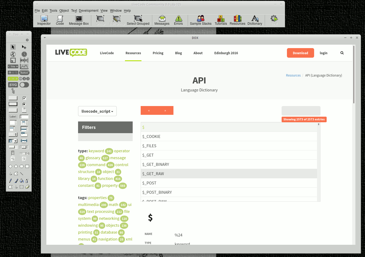Viewport: 365px width, 257px height.
Task: Open the Edit menu
Action: [x=45, y=11]
